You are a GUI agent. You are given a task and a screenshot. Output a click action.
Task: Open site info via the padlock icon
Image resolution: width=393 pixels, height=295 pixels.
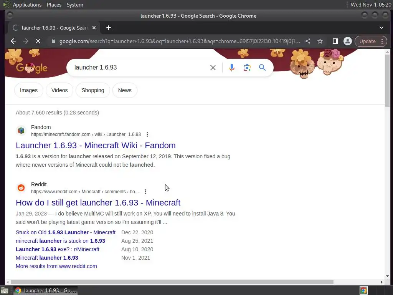(x=53, y=41)
